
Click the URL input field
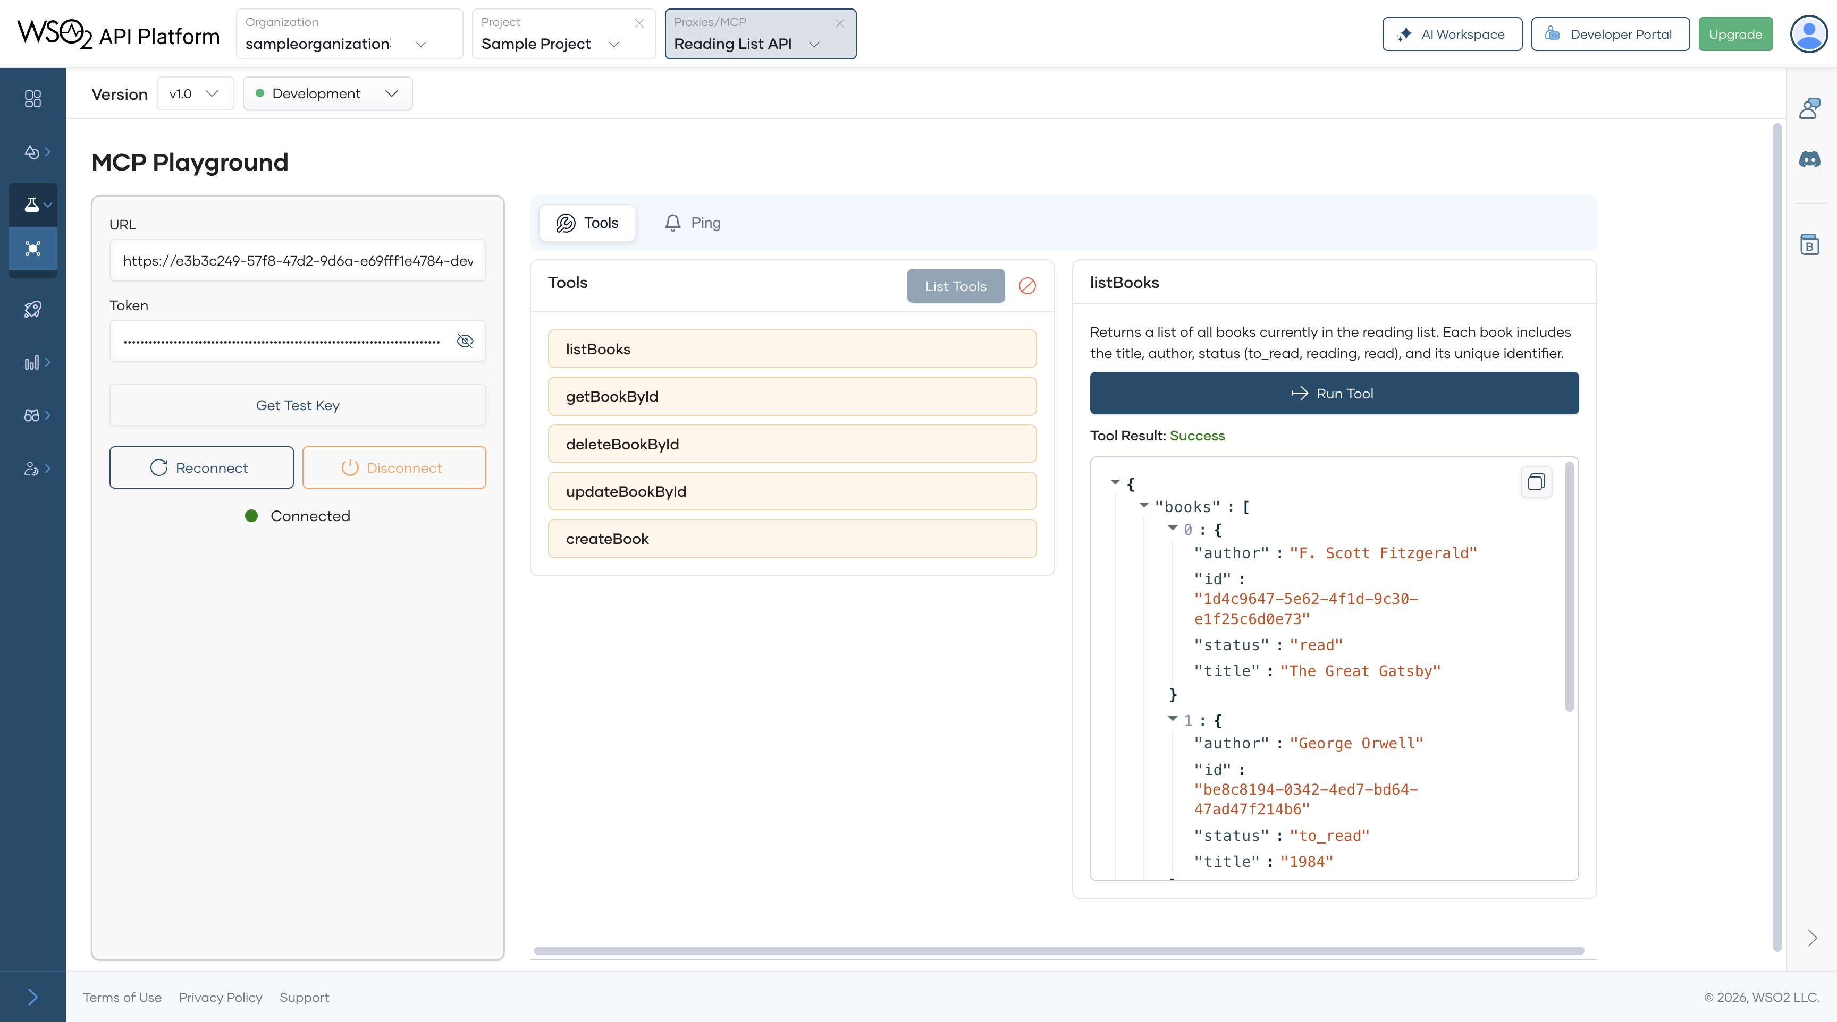pos(297,261)
